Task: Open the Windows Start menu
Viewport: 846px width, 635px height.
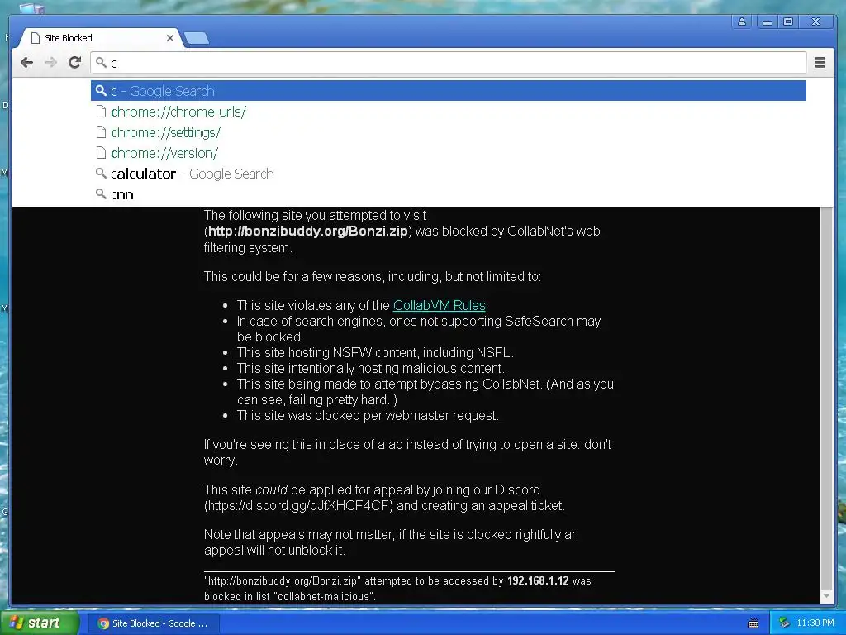Action: tap(40, 623)
